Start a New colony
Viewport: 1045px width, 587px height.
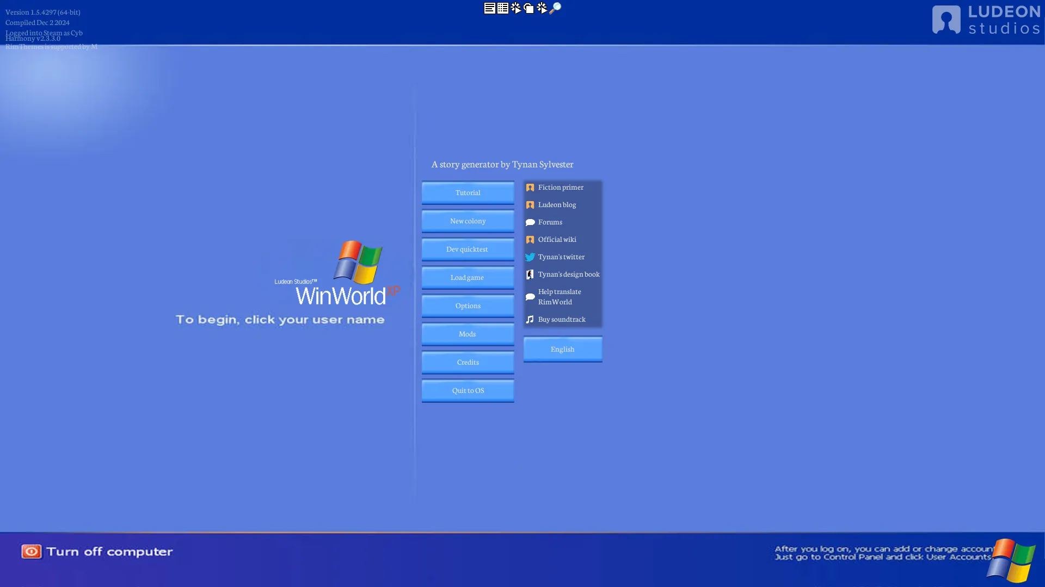468,221
